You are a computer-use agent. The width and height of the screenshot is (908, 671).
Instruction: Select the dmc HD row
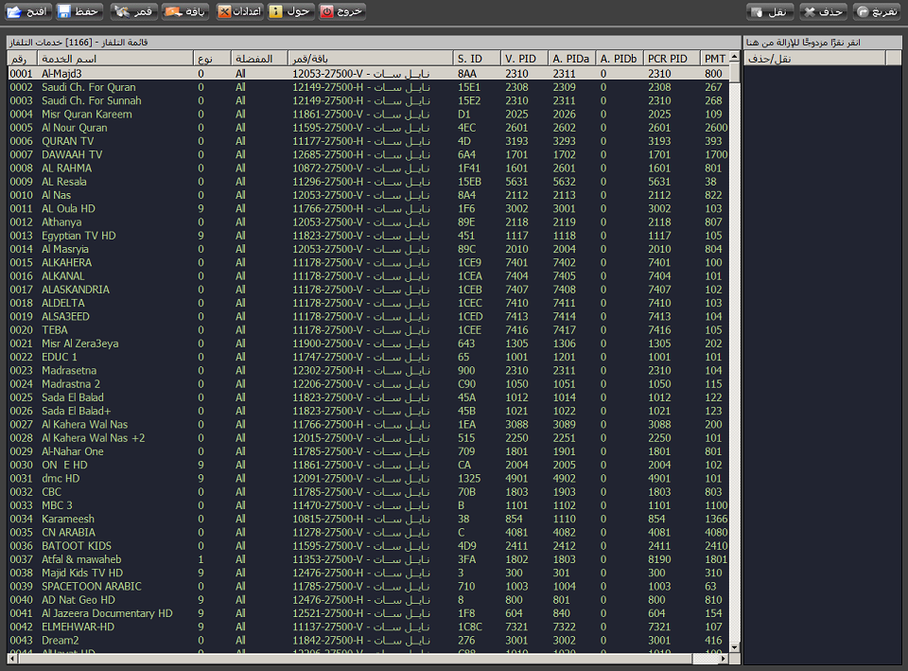point(368,479)
